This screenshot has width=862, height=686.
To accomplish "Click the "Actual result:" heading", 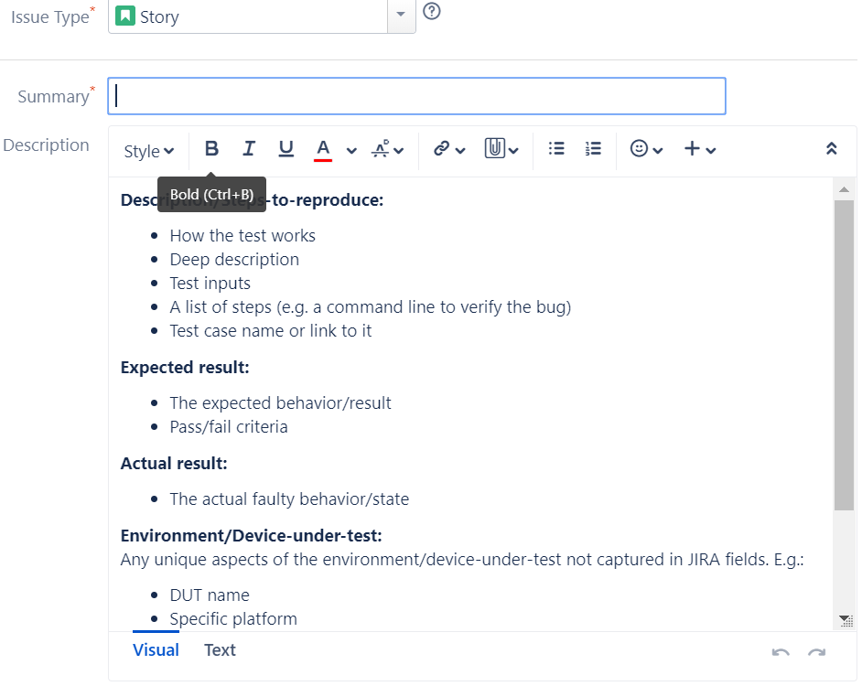I will pyautogui.click(x=174, y=464).
